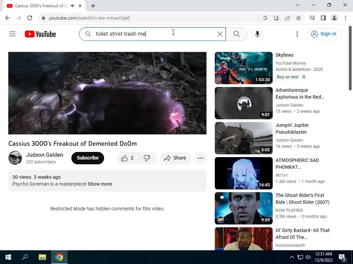Submit search with the magnifier button
The width and height of the screenshot is (353, 264).
(236, 34)
